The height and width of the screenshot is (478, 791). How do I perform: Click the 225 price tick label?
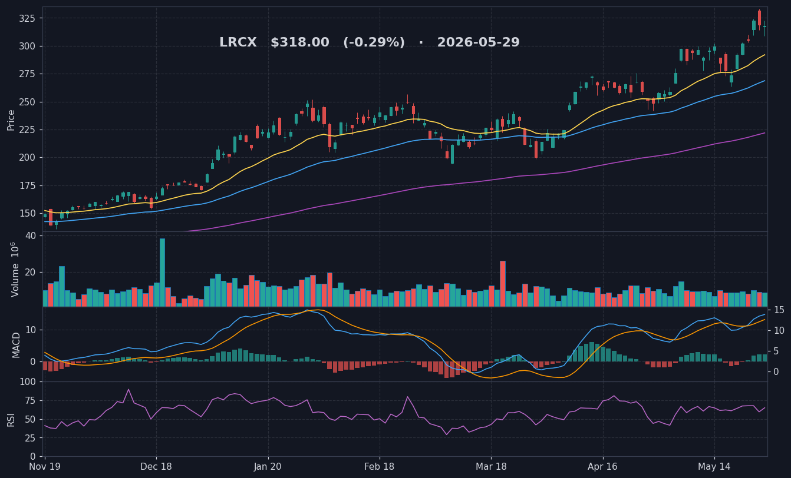click(x=28, y=130)
